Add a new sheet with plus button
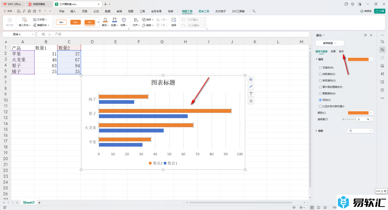 point(39,202)
